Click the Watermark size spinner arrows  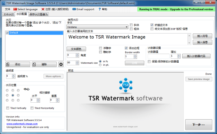tap(77, 63)
